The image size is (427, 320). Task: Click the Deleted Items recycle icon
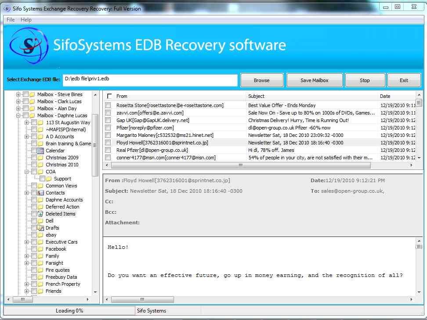[x=40, y=214]
